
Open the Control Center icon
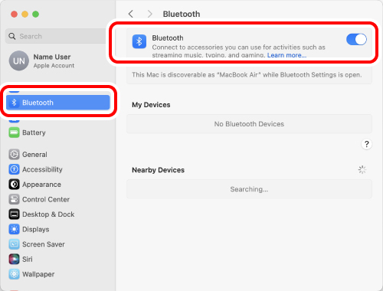click(14, 199)
